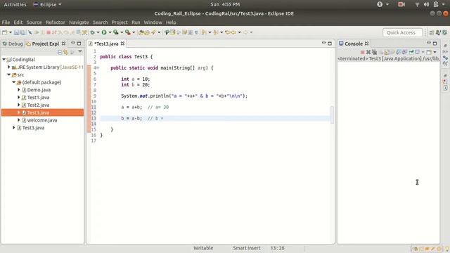Click Link with Editor icon
Image resolution: width=450 pixels, height=253 pixels.
point(65,52)
